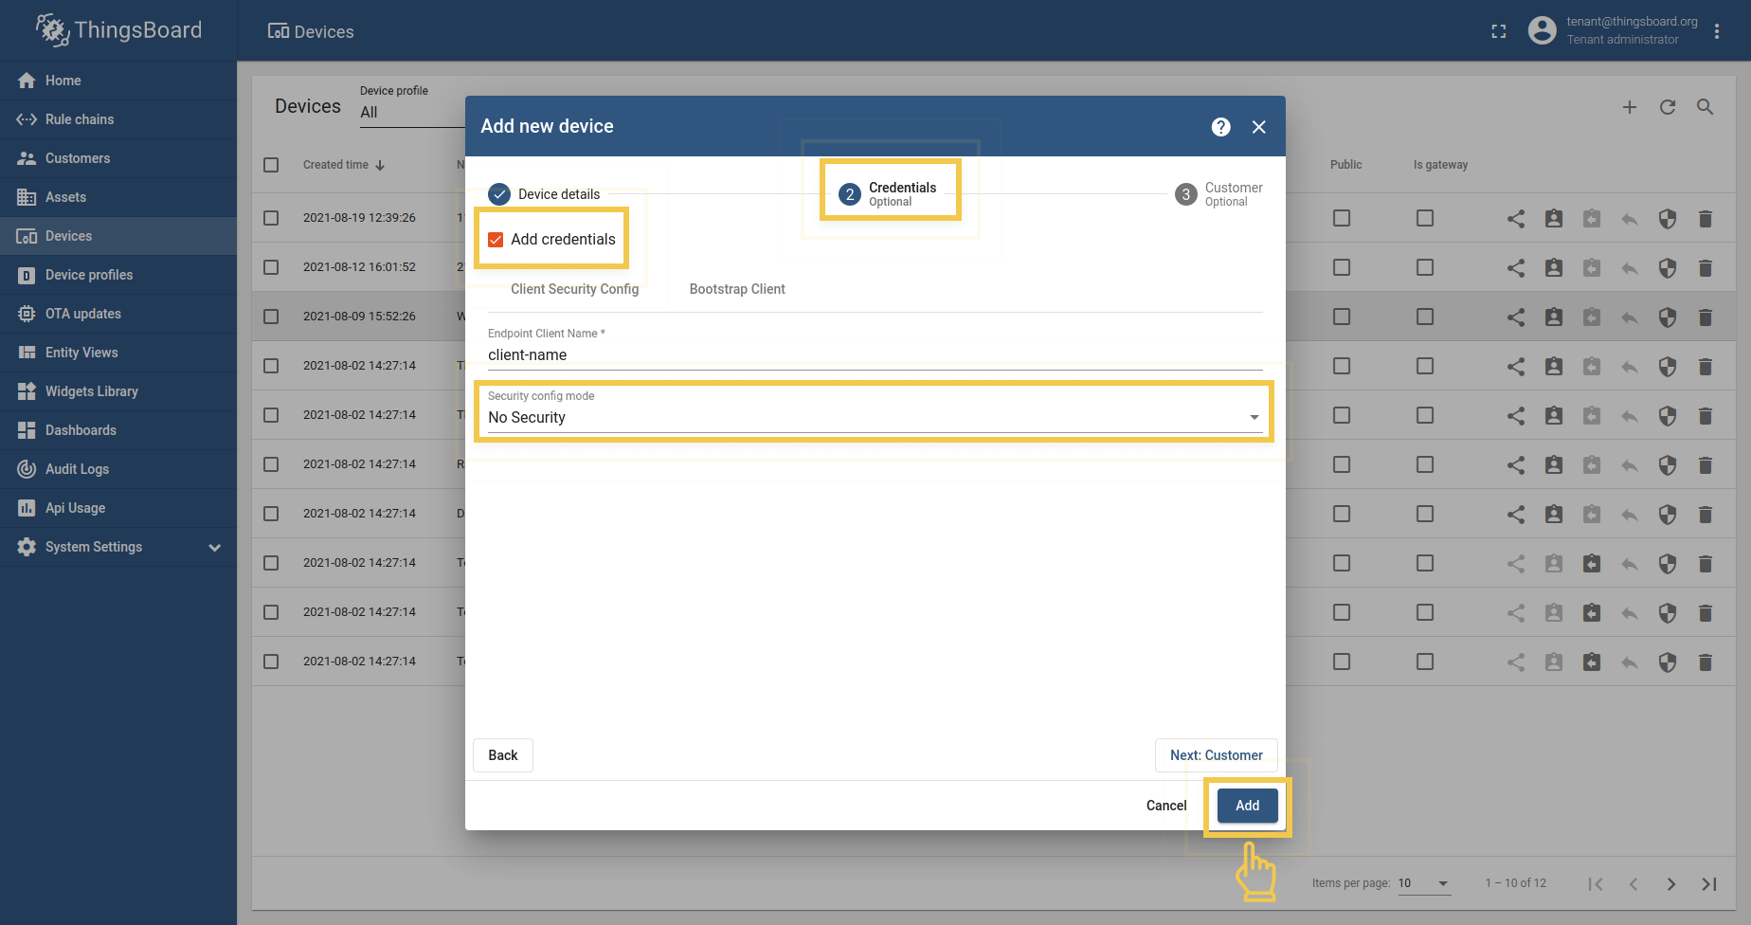Open Device profiles page
The image size is (1751, 925).
pyautogui.click(x=118, y=275)
